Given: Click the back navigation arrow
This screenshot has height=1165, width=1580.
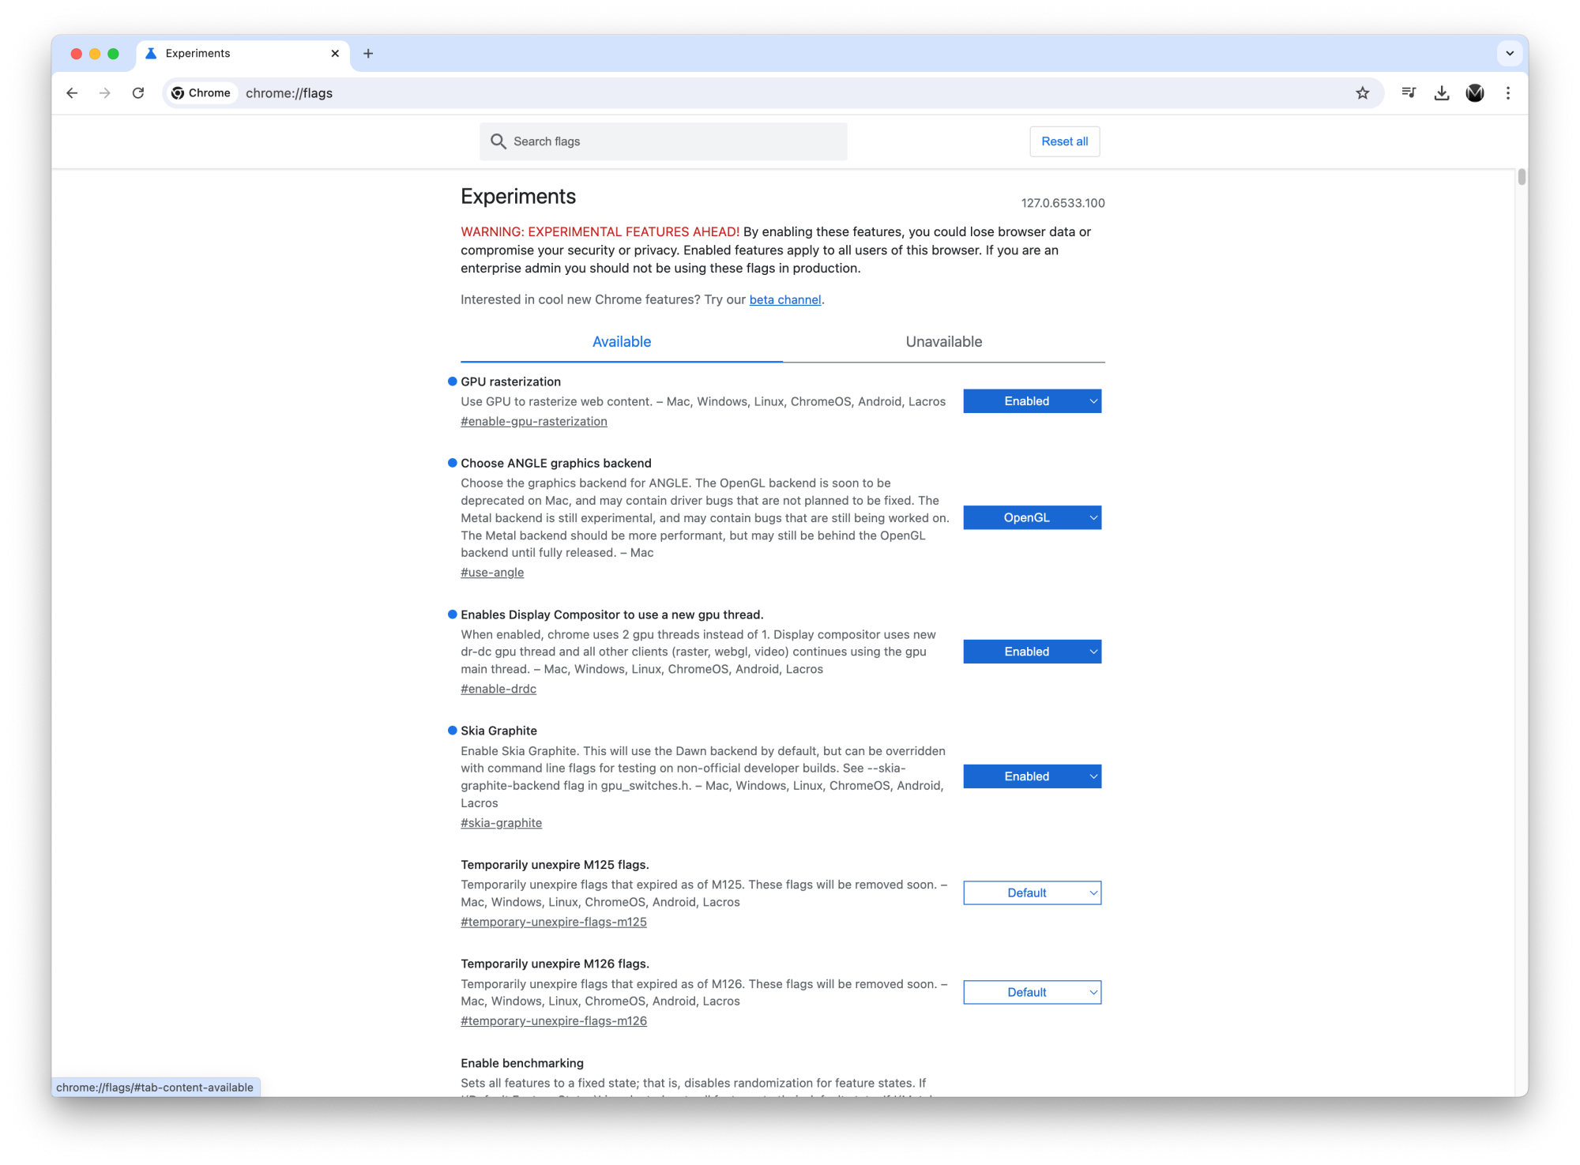Looking at the screenshot, I should (72, 93).
